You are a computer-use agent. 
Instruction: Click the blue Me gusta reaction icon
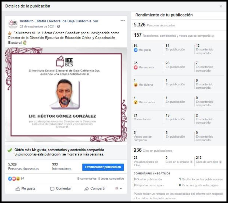[136, 50]
